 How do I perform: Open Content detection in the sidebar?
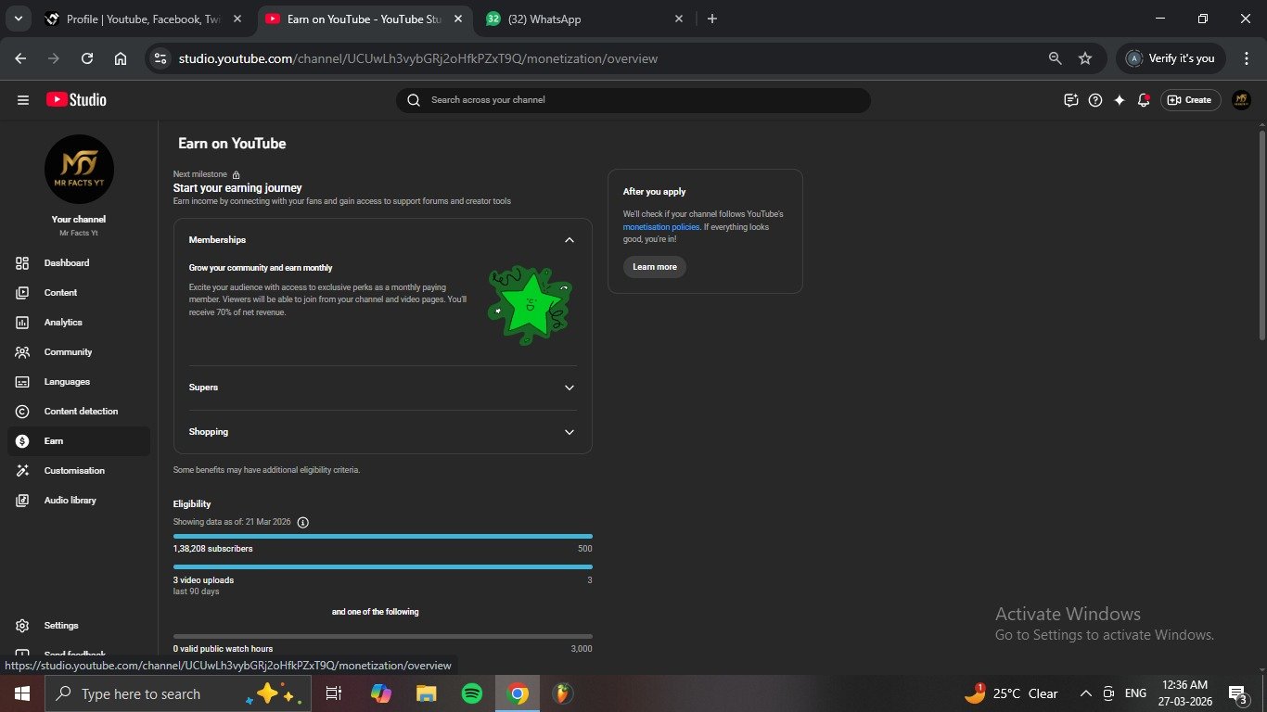point(81,412)
